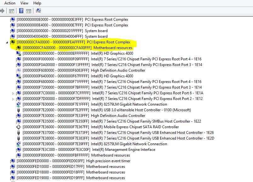Select FED18000 Motherboard resources entry
253x182 pixels.
[71, 172]
